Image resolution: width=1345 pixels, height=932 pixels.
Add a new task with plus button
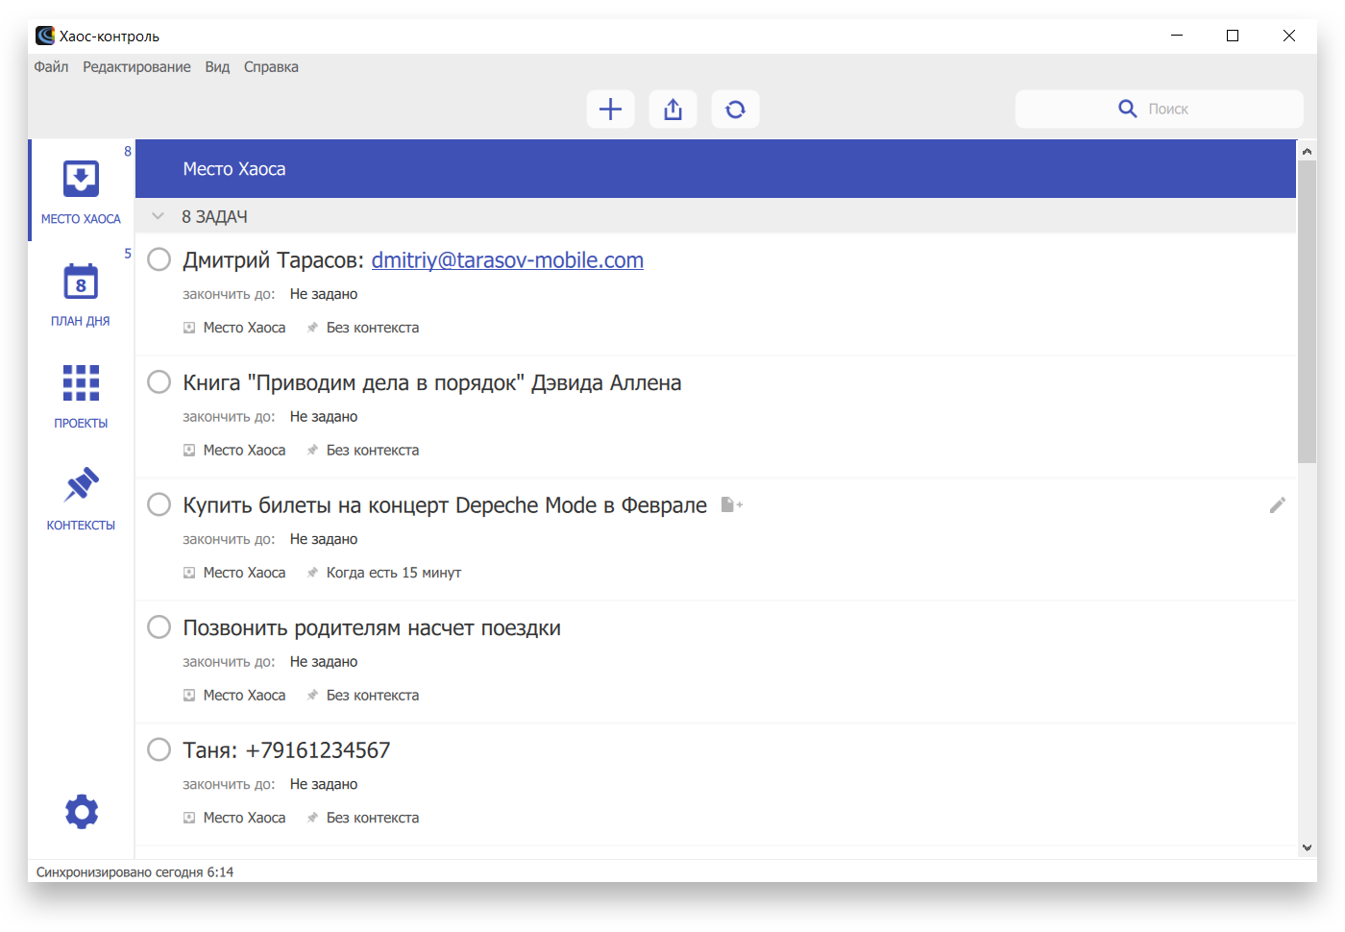(x=610, y=110)
